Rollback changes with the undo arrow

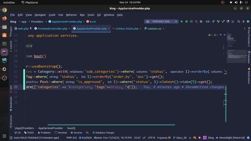click(233, 22)
